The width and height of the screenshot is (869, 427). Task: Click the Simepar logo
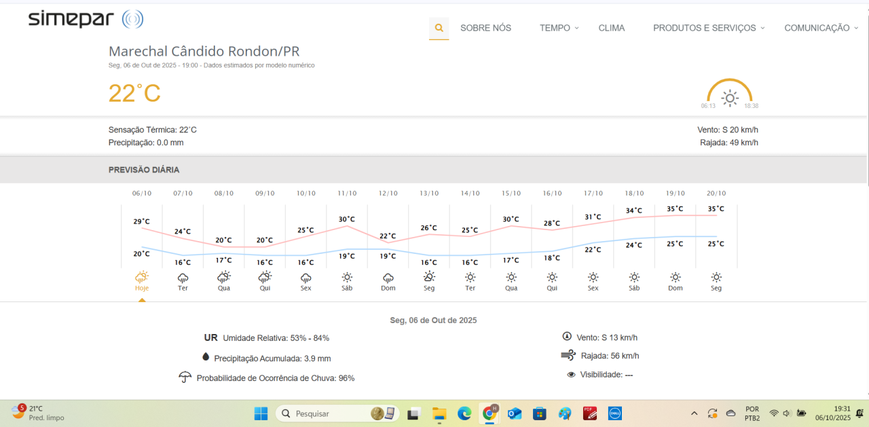[x=86, y=20]
